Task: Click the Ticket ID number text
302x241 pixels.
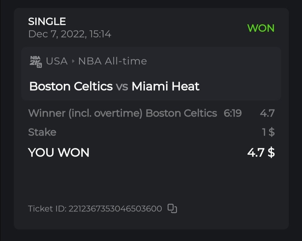Action: 115,209
